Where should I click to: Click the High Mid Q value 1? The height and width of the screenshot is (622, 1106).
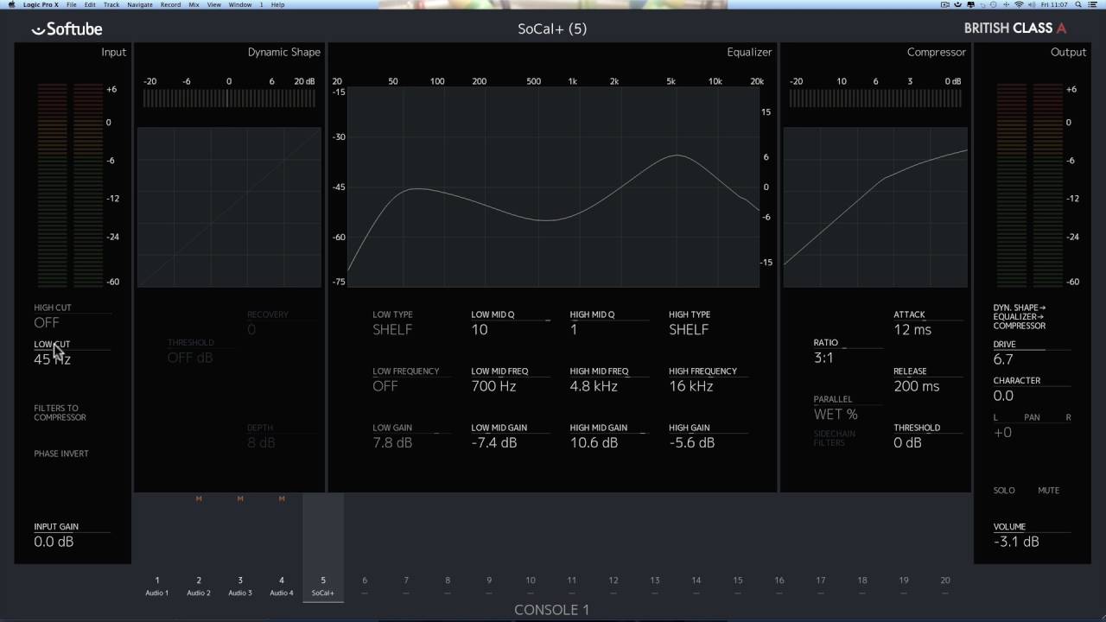coord(574,329)
